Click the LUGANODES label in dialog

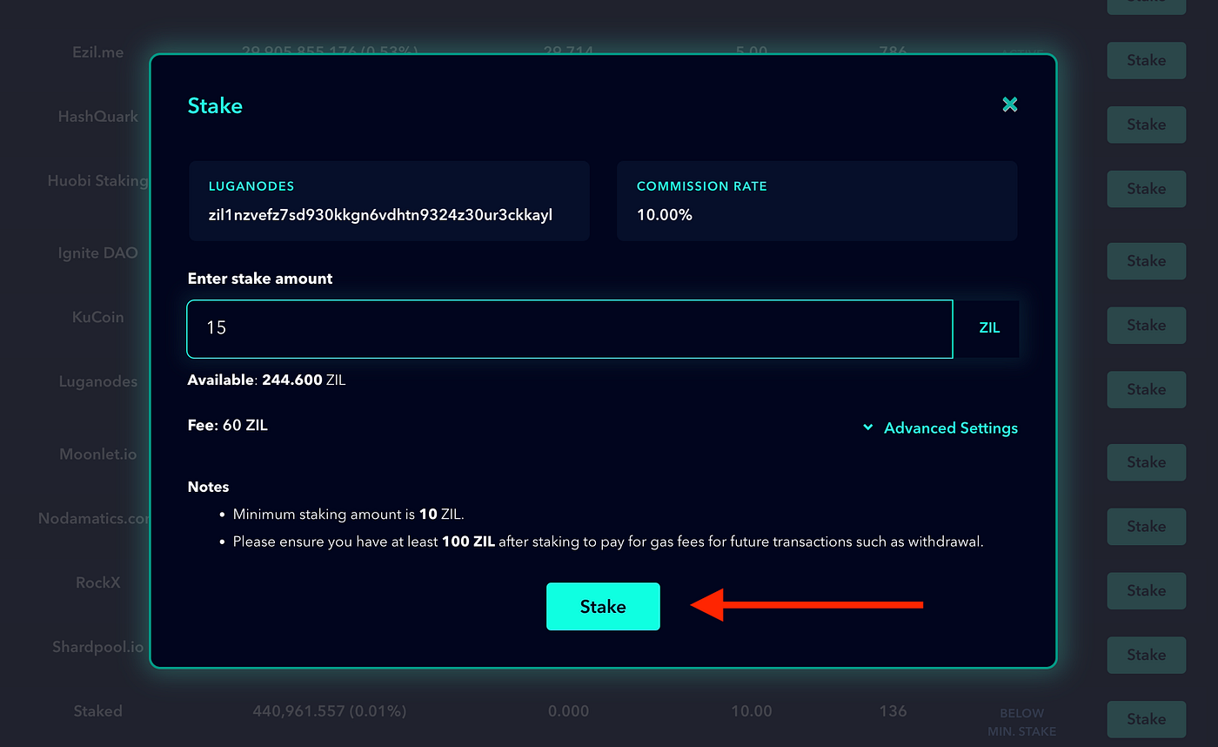(251, 186)
